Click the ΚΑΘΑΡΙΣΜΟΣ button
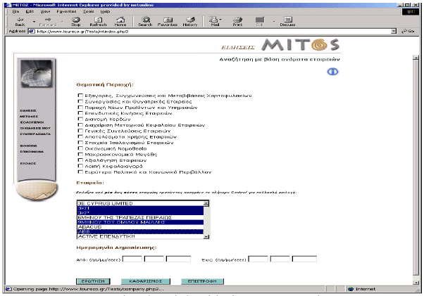Viewport: 424px width, 296px height. point(145,281)
